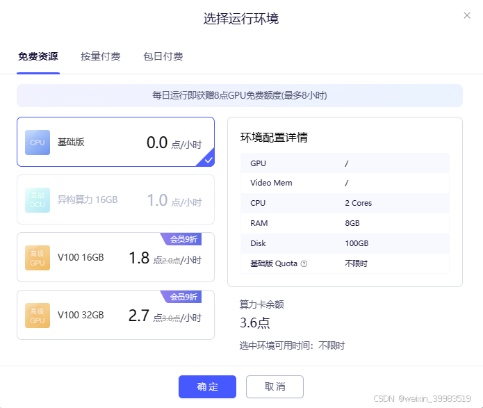The image size is (483, 408).
Task: Confirm with the 确定 button
Action: click(207, 386)
